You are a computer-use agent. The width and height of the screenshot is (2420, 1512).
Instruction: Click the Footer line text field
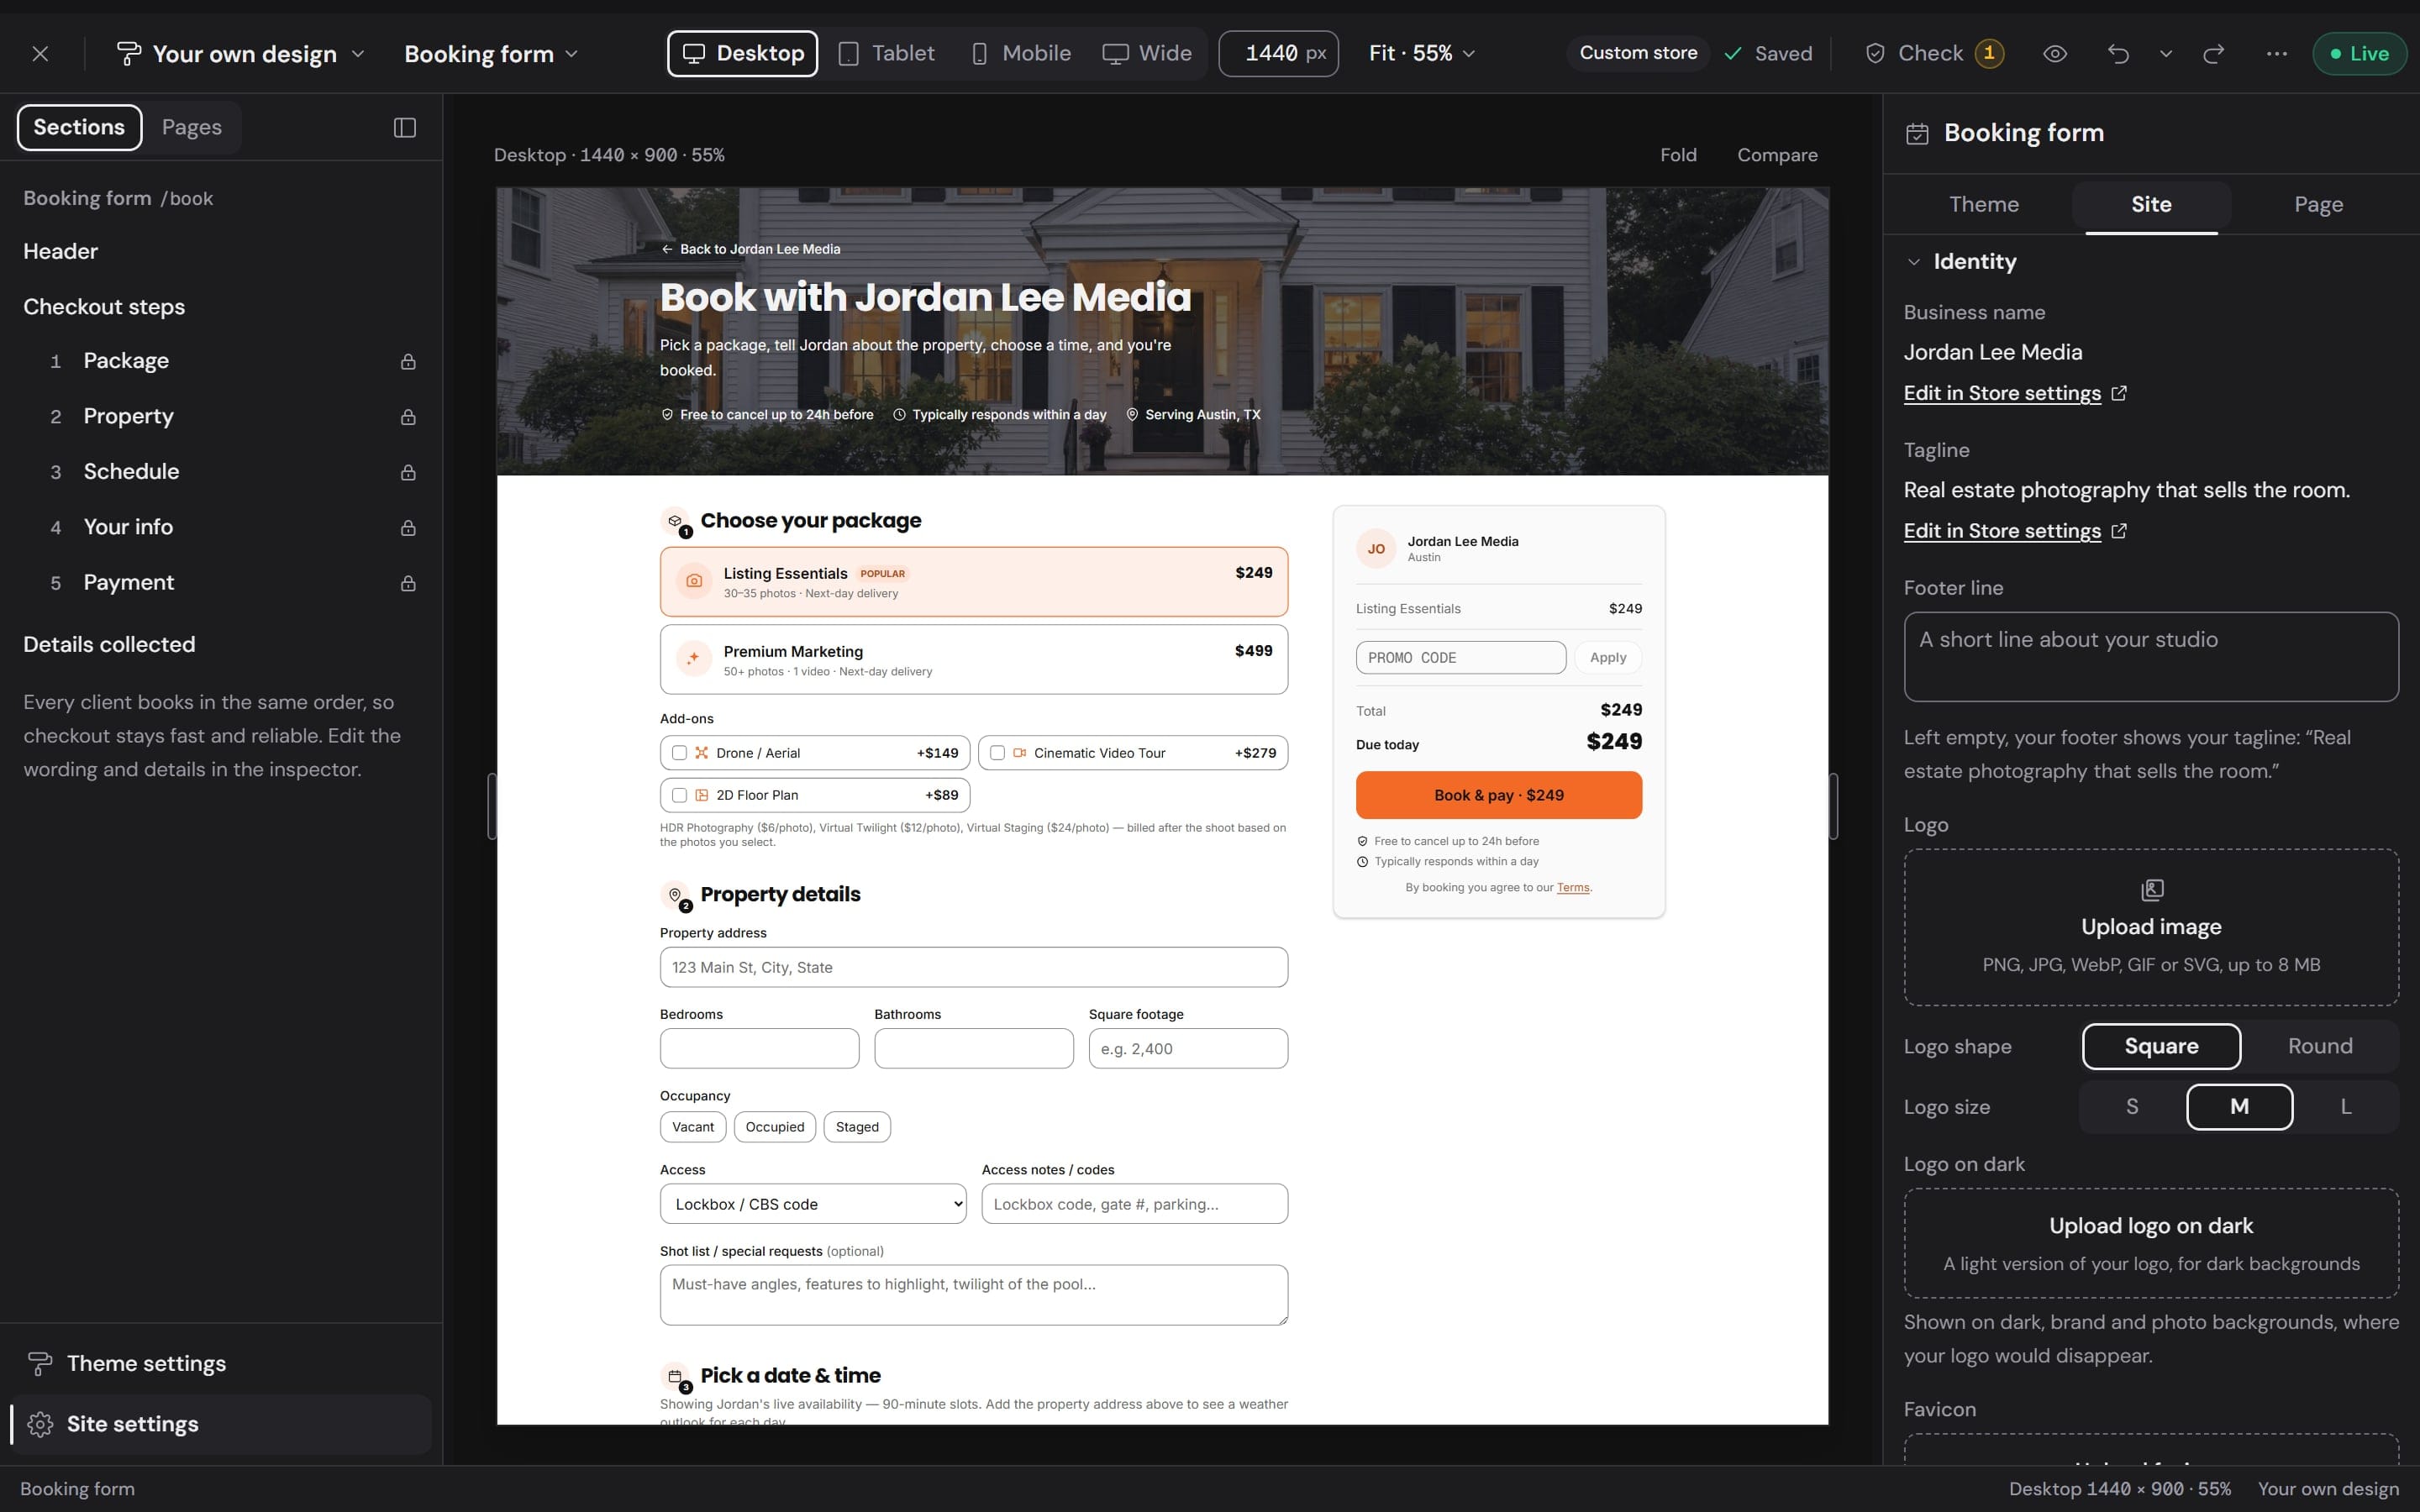(x=2151, y=657)
